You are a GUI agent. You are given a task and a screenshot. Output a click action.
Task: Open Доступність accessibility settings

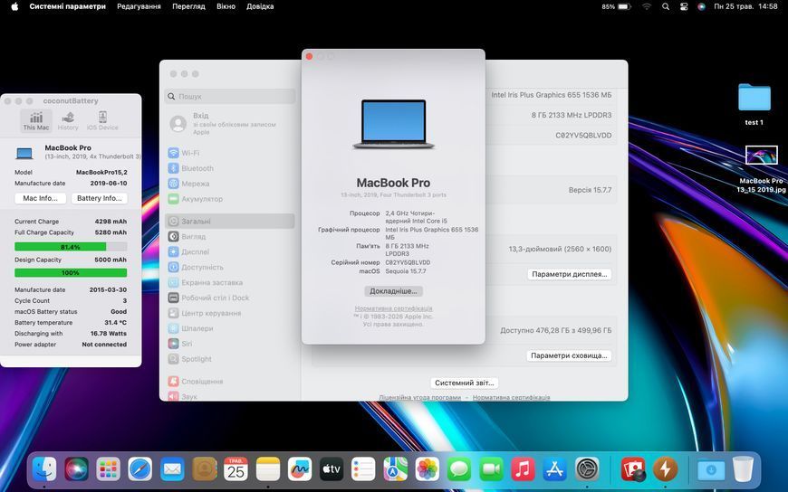pos(230,267)
